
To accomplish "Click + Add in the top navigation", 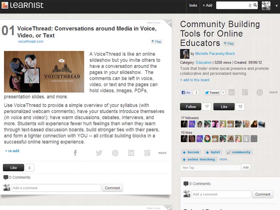I will coord(207,6).
